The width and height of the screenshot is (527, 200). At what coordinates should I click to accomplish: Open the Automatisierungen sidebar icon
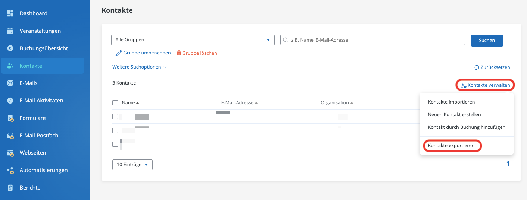click(x=10, y=170)
